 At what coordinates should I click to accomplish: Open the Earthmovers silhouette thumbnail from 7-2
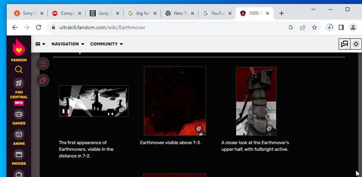93,101
